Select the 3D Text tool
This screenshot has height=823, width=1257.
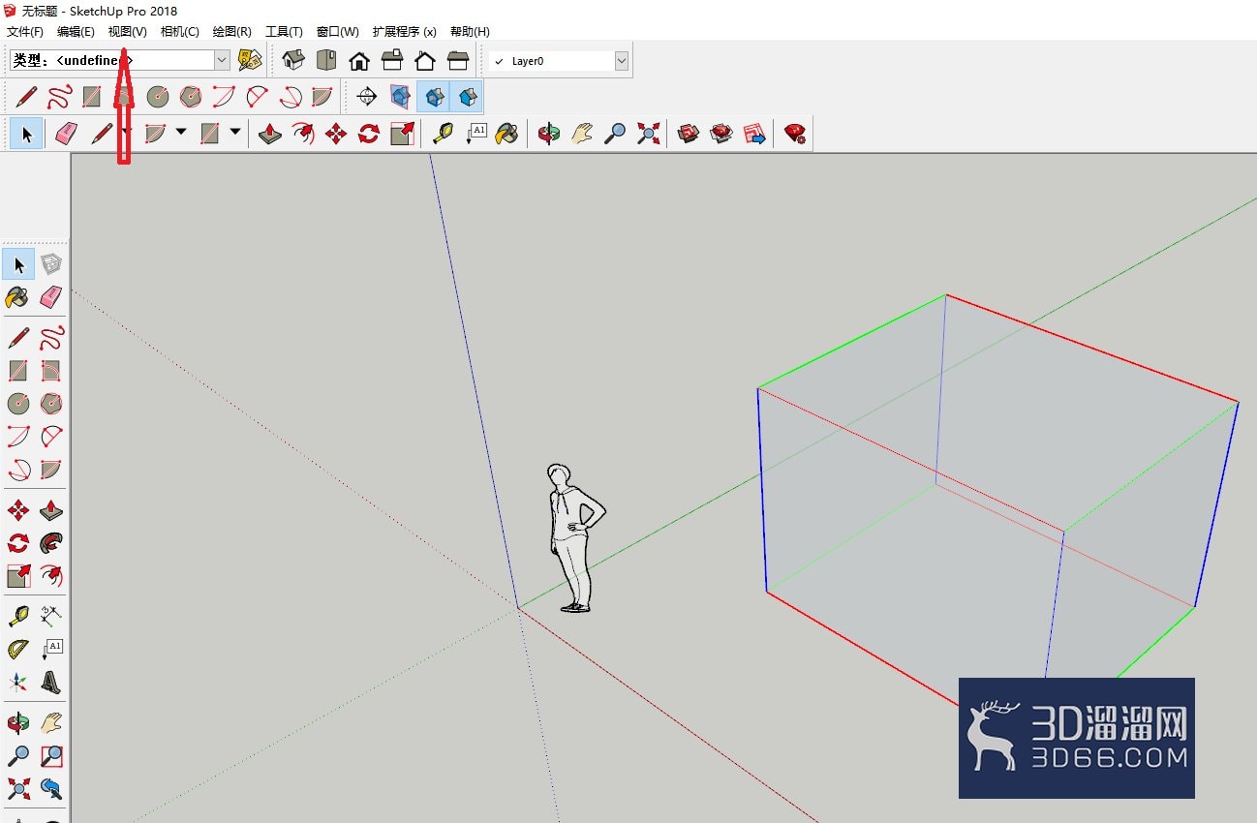point(51,682)
